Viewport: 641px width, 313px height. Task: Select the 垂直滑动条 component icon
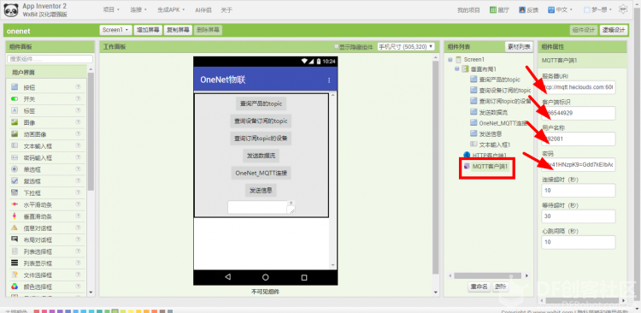click(15, 216)
